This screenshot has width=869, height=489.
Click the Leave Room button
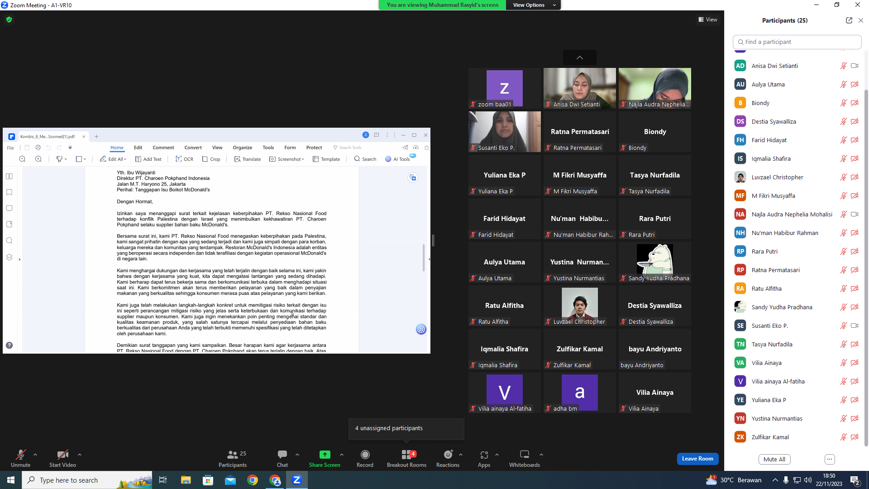[697, 459]
